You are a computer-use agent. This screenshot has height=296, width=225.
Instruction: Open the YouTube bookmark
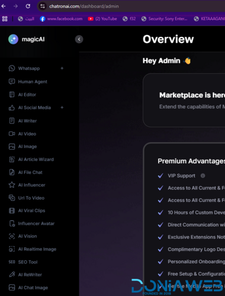(102, 19)
